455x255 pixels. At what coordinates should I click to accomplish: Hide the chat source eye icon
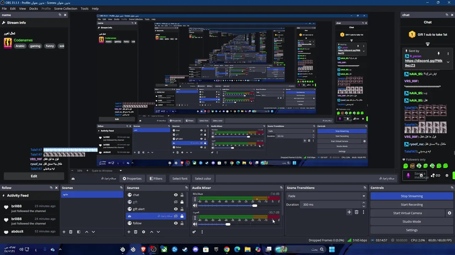176,195
